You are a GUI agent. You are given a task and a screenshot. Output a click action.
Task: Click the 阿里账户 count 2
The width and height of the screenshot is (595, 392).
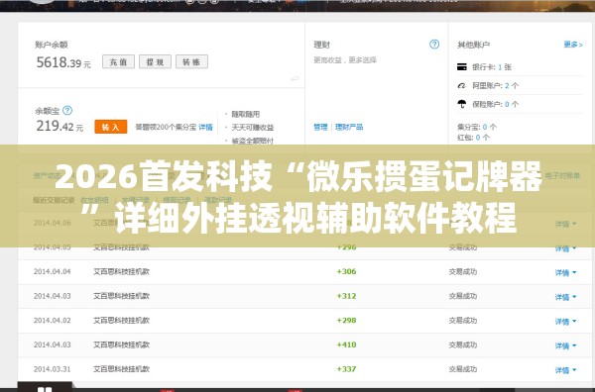pyautogui.click(x=507, y=85)
